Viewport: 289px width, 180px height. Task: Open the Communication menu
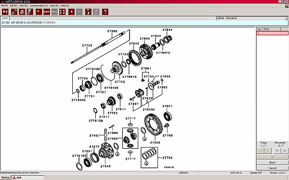click(x=39, y=6)
